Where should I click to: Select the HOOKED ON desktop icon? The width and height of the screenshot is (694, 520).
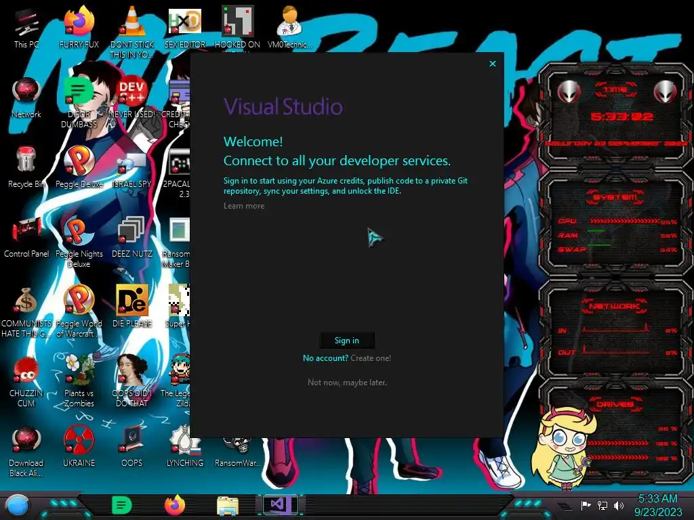[x=237, y=27]
